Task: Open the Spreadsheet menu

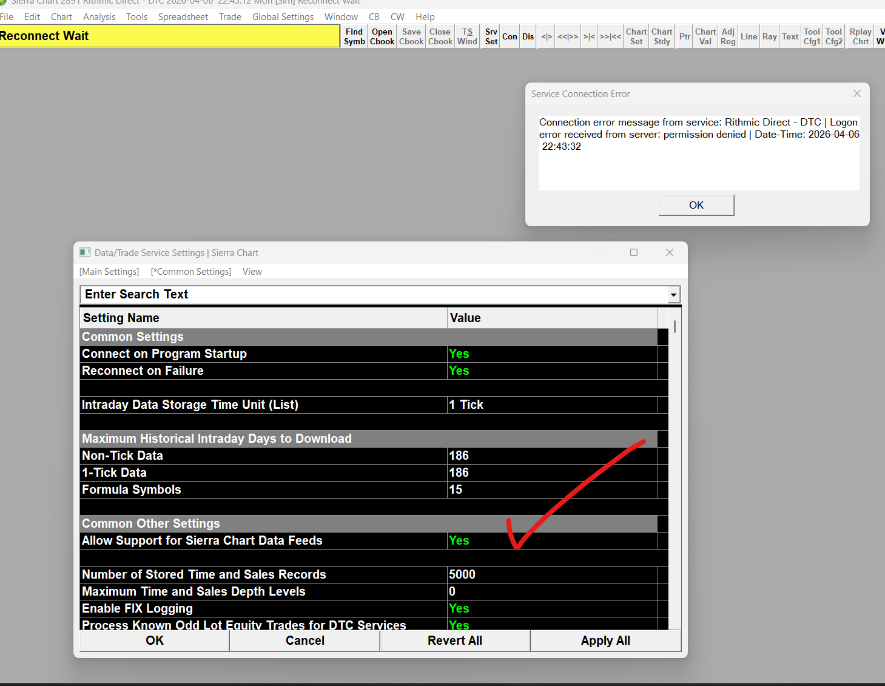Action: pos(183,17)
